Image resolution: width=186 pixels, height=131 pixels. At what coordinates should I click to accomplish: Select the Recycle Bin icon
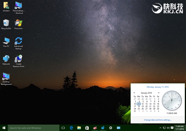[6, 24]
